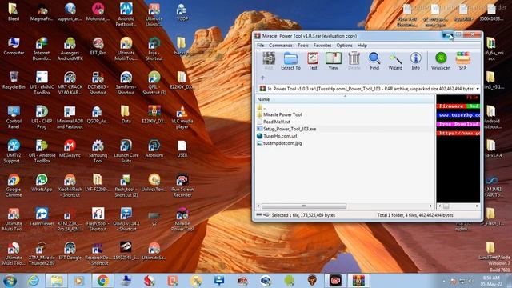Select the Samsung Tool desktop icon
The width and height of the screenshot is (512, 288).
tap(98, 151)
